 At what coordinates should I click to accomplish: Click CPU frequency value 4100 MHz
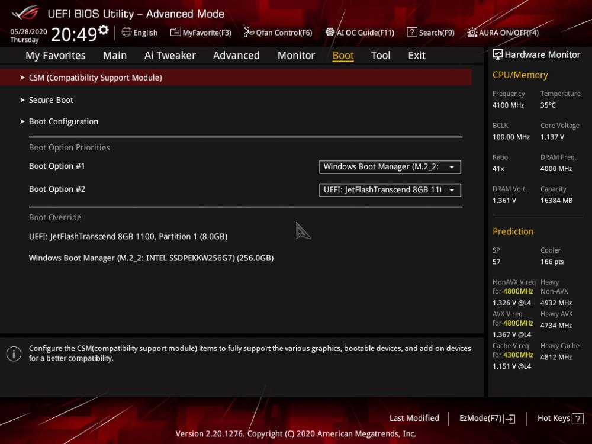(508, 105)
